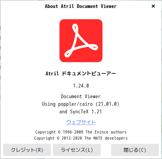Click the 'Document Viewer' description text
The height and width of the screenshot is (159, 162).
tap(81, 96)
